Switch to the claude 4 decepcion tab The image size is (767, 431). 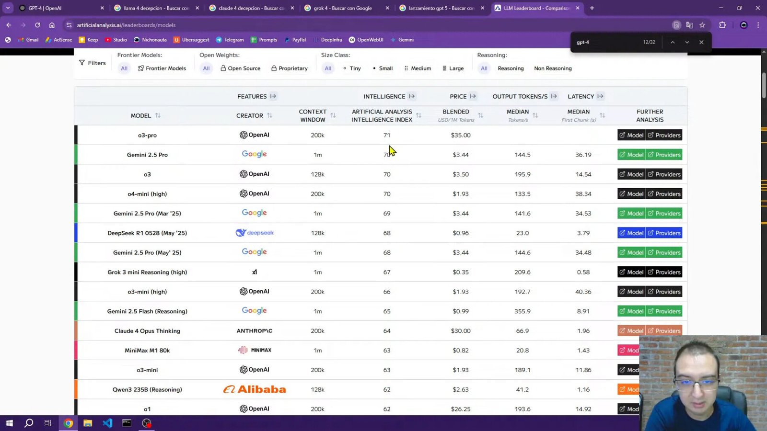[x=252, y=8]
